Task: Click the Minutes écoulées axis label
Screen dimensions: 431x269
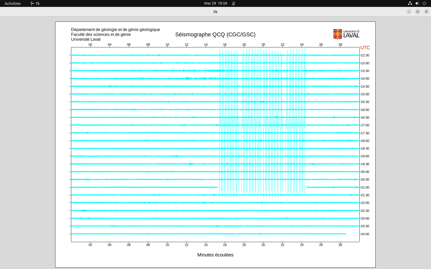Action: (x=215, y=255)
